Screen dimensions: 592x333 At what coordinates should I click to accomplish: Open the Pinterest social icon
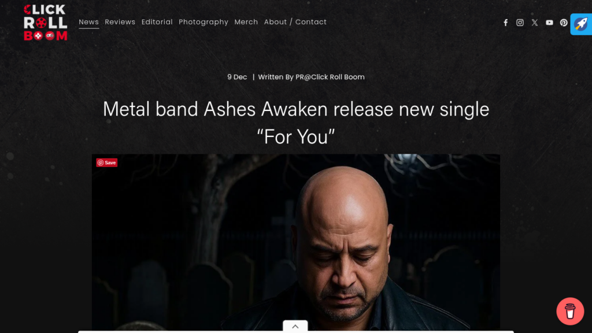pyautogui.click(x=564, y=23)
